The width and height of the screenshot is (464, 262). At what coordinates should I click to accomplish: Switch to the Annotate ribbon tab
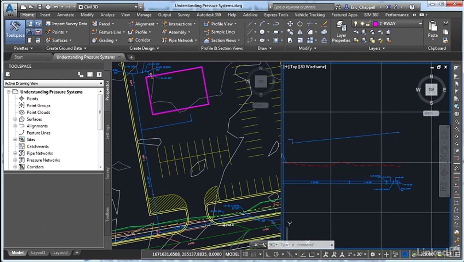pos(65,15)
